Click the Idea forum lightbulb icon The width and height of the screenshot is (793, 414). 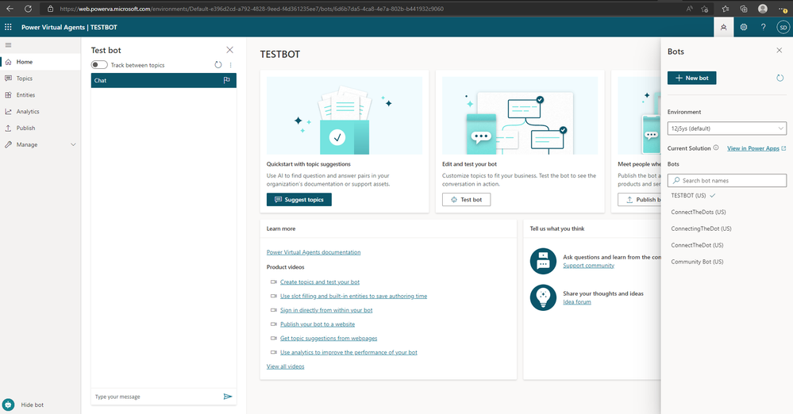coord(543,297)
